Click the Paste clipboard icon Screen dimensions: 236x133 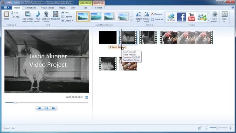pos(6,16)
